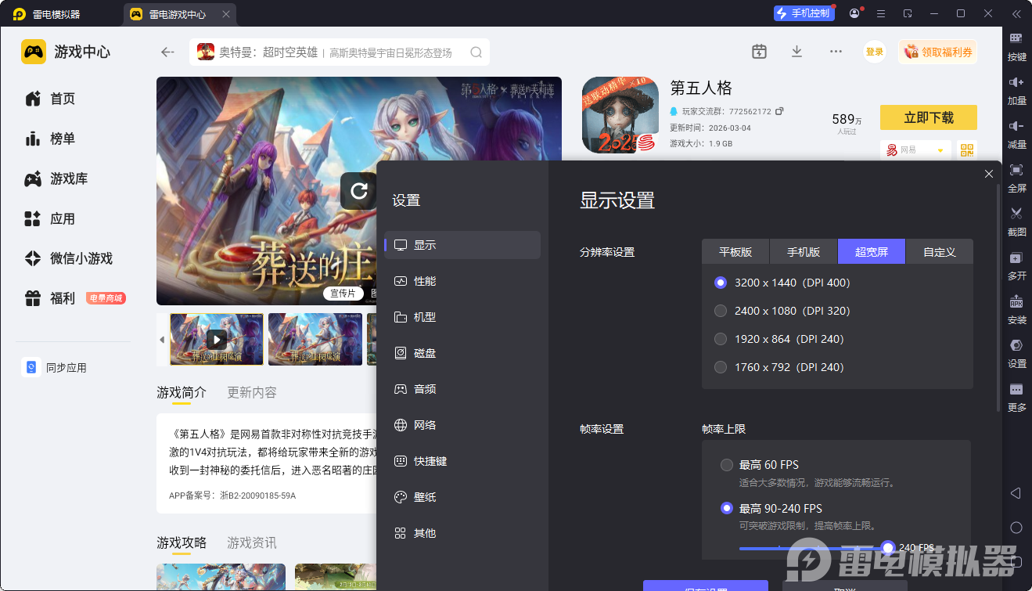Close the settings dialog
The width and height of the screenshot is (1032, 591).
[x=989, y=174]
